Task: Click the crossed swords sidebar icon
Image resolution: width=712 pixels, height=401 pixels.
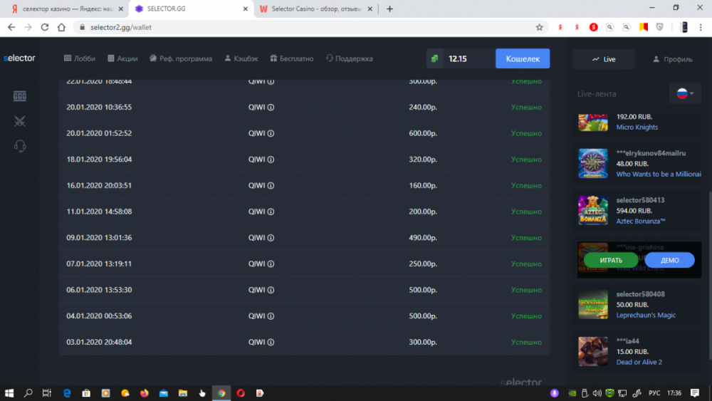Action: [20, 121]
